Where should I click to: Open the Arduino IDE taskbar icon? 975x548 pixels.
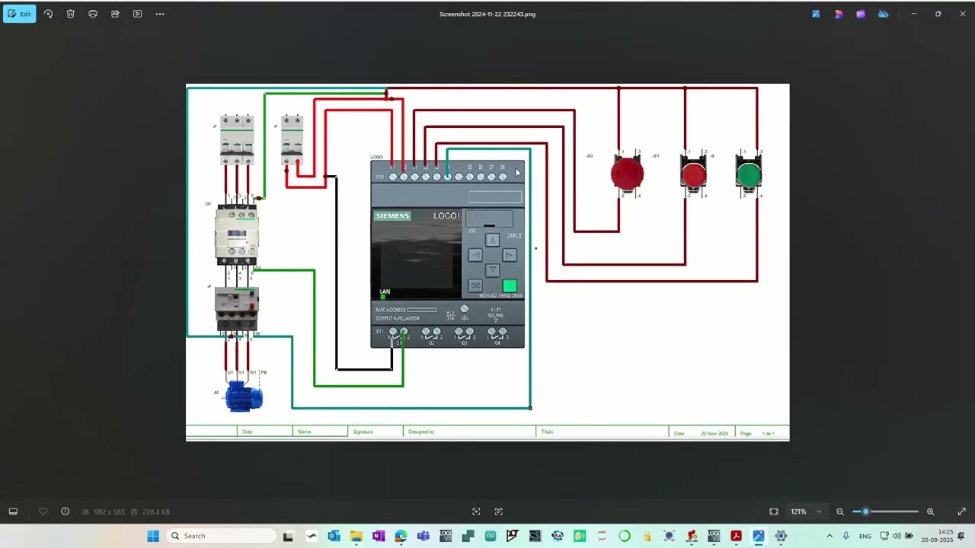pyautogui.click(x=491, y=536)
